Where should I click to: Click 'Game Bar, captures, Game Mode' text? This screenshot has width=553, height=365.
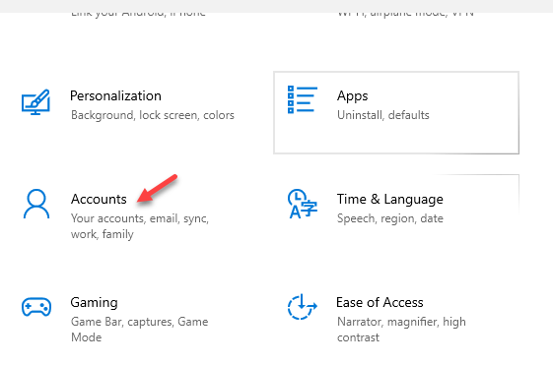click(140, 330)
